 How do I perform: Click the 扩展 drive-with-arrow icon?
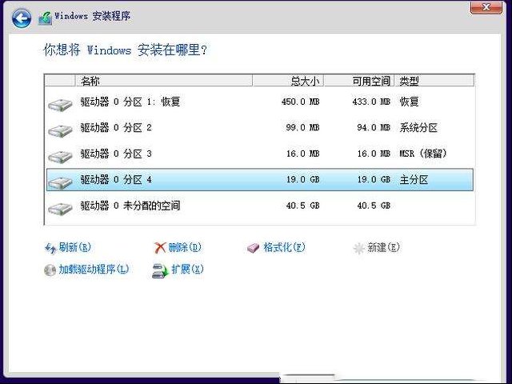pos(160,270)
